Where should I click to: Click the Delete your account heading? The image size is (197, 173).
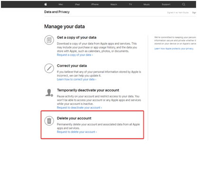[74, 118]
